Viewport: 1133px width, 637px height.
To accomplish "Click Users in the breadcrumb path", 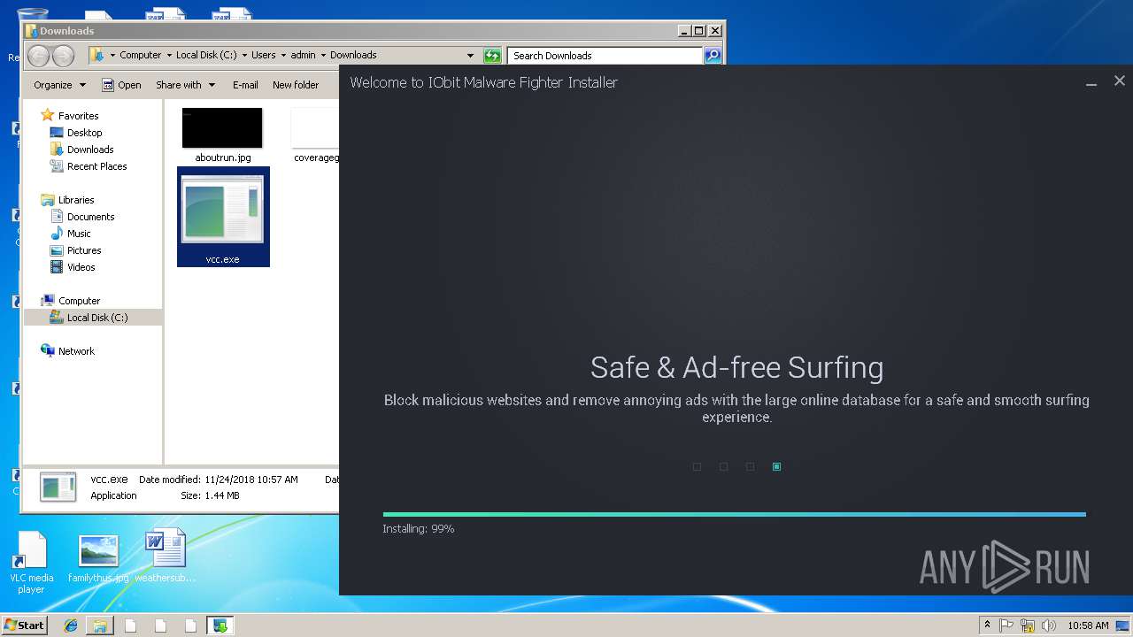I will (x=263, y=55).
